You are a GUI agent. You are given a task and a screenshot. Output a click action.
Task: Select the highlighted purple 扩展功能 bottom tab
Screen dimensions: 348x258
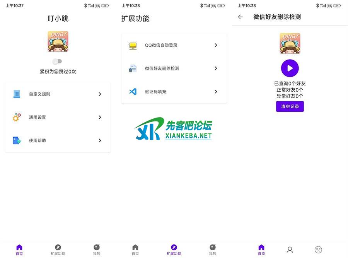pos(174,249)
